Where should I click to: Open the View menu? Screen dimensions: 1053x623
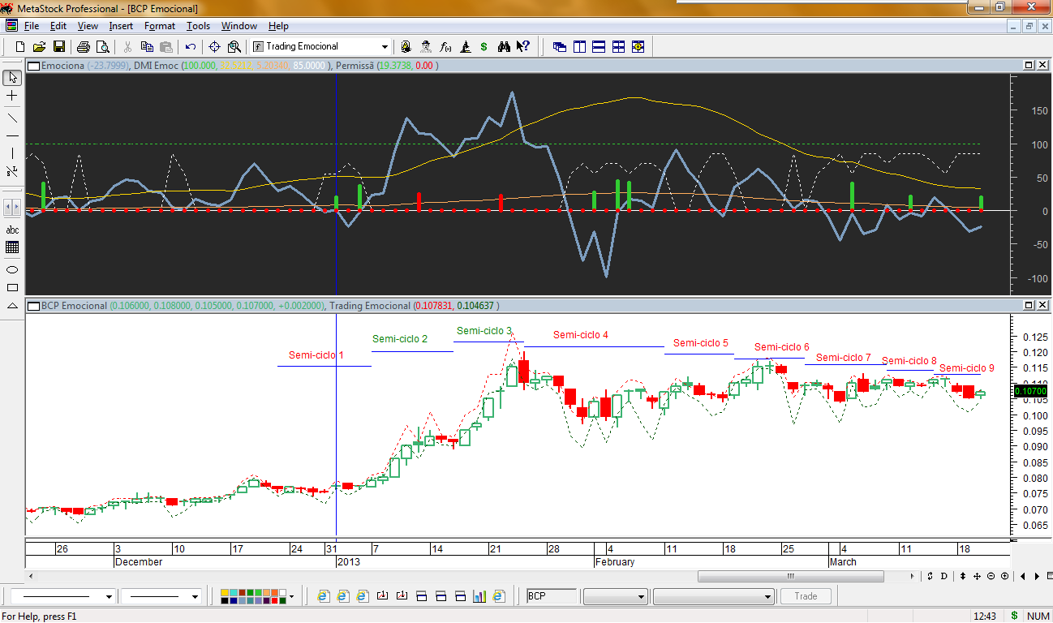[88, 26]
